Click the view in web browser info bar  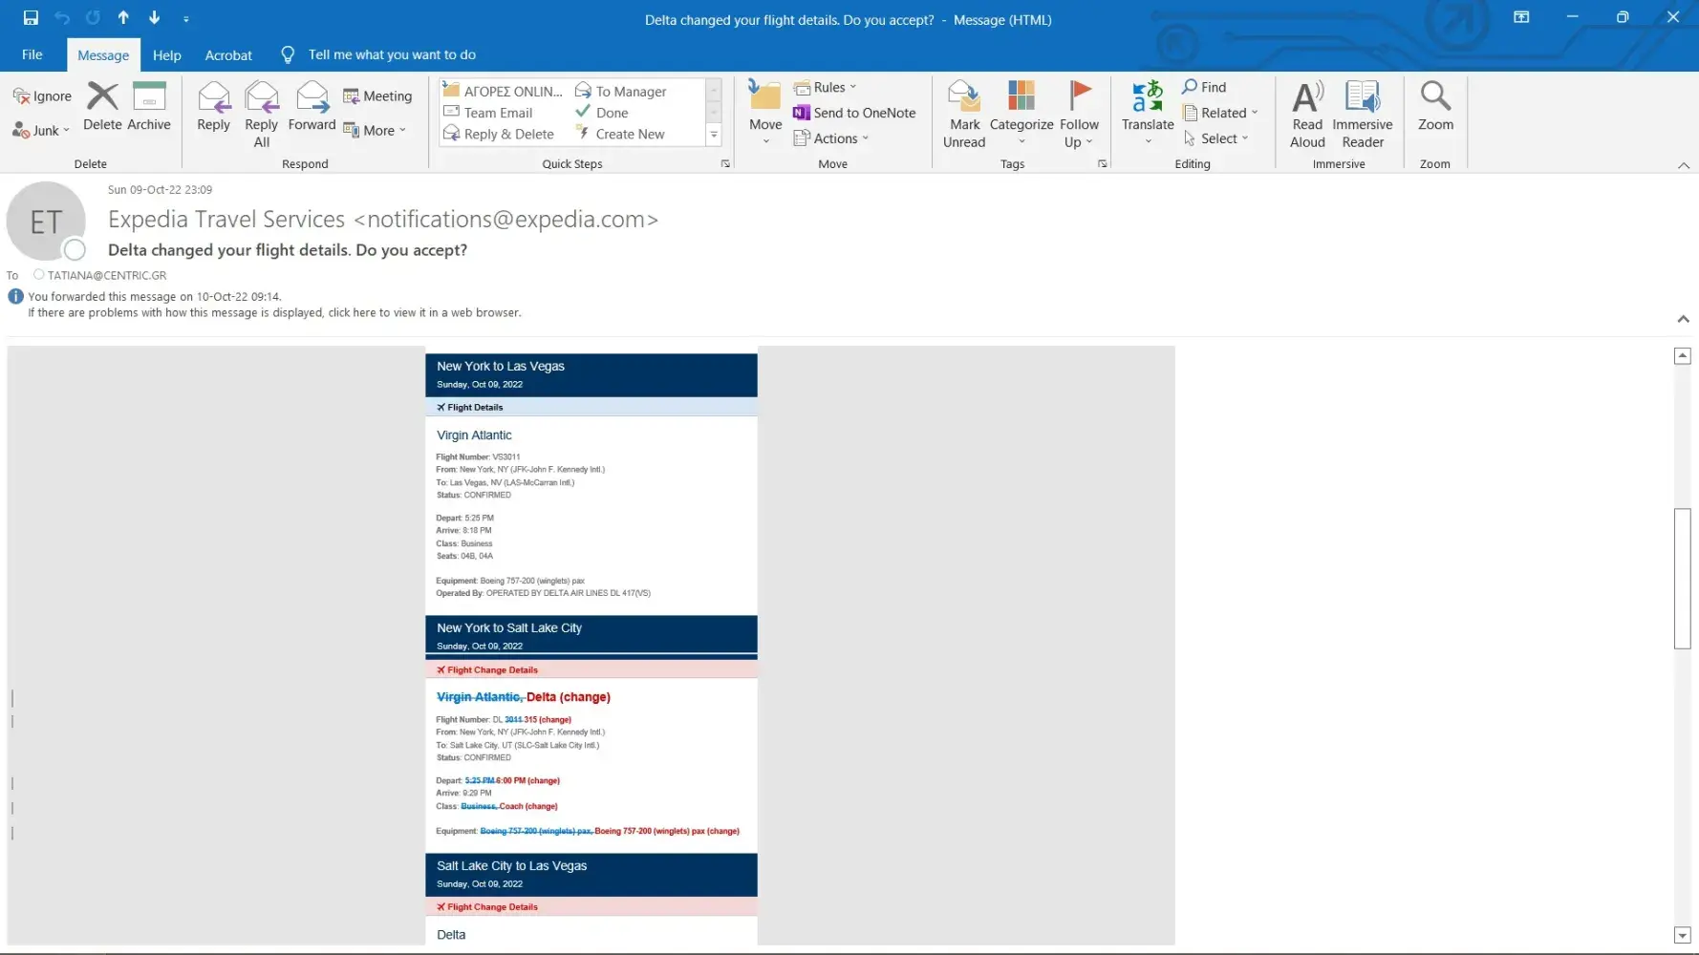point(274,313)
